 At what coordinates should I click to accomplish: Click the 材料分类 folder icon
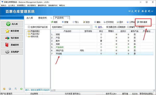click(29, 36)
